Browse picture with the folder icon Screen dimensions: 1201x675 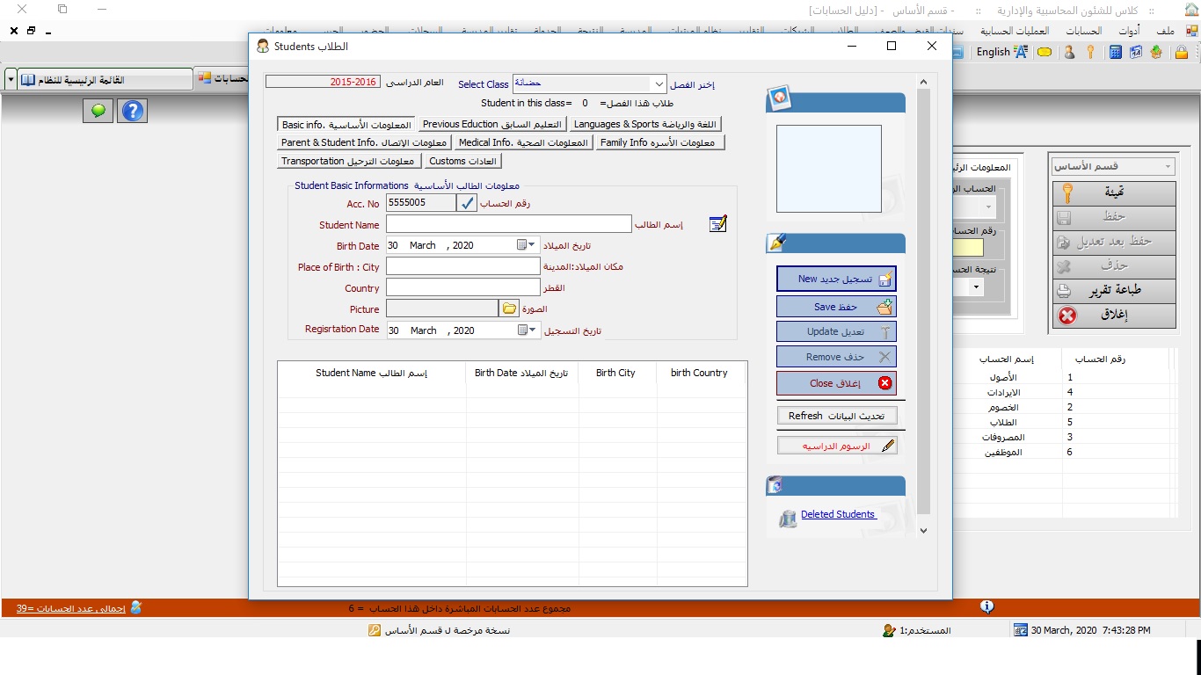pyautogui.click(x=509, y=308)
